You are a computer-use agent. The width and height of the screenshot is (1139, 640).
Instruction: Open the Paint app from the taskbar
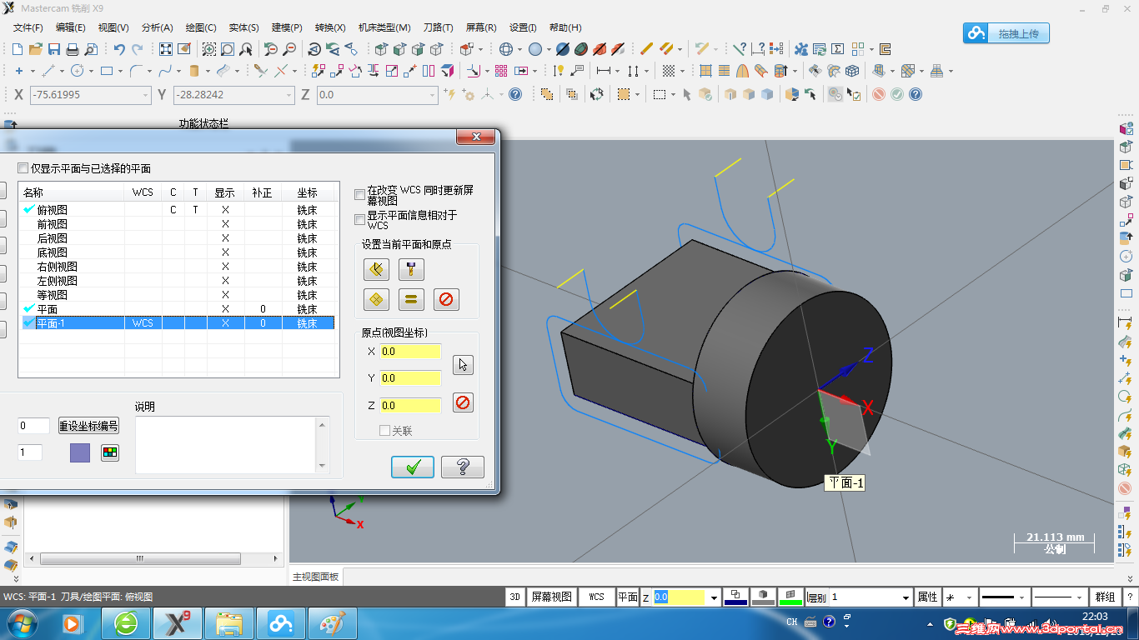coord(332,623)
